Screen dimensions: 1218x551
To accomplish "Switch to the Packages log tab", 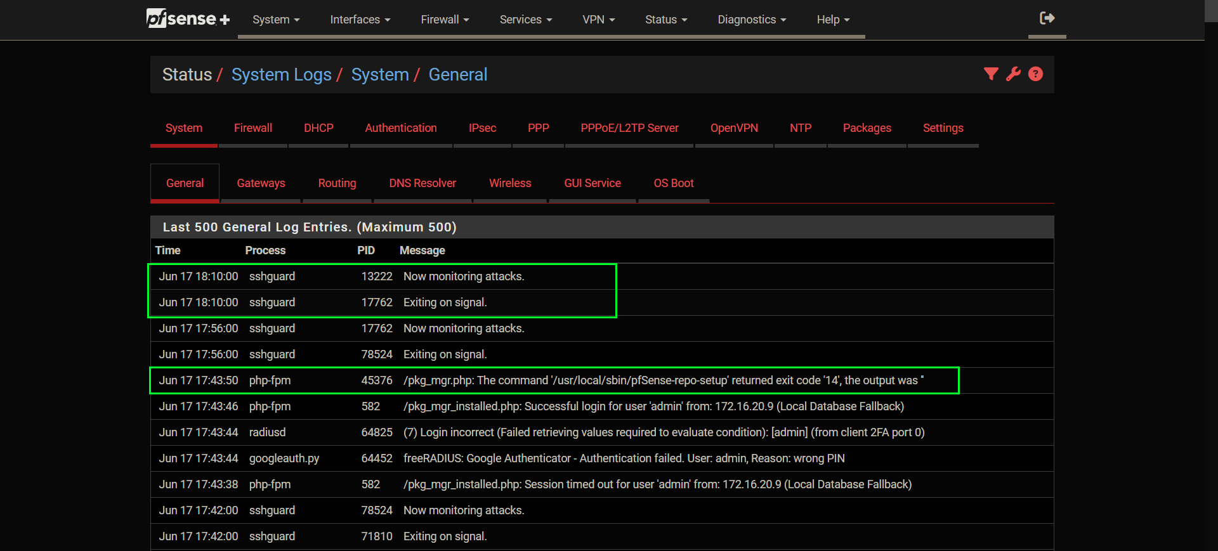I will click(x=867, y=128).
